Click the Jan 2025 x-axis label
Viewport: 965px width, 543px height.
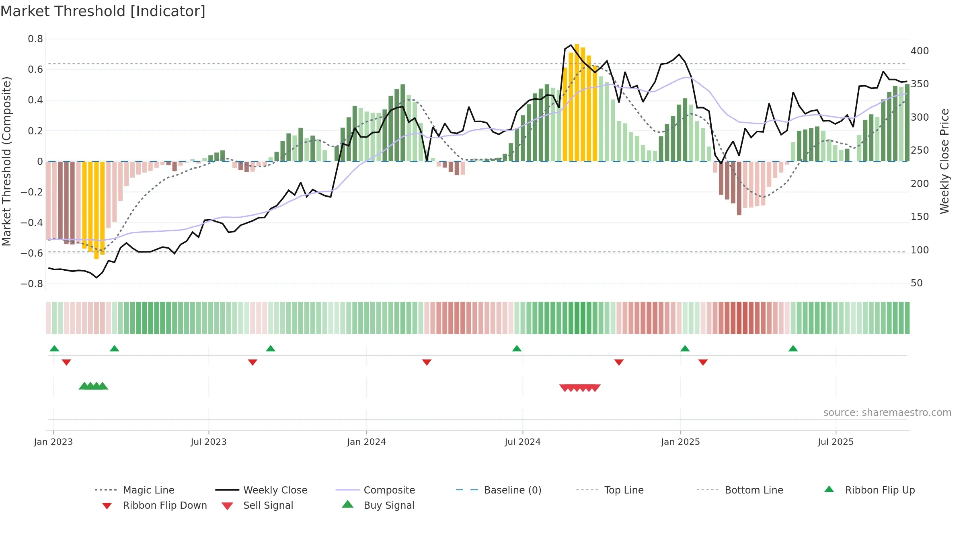tap(681, 442)
